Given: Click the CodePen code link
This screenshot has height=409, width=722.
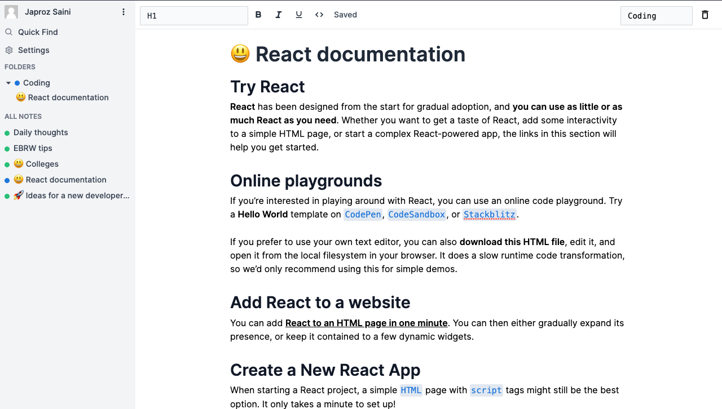Looking at the screenshot, I should point(363,214).
